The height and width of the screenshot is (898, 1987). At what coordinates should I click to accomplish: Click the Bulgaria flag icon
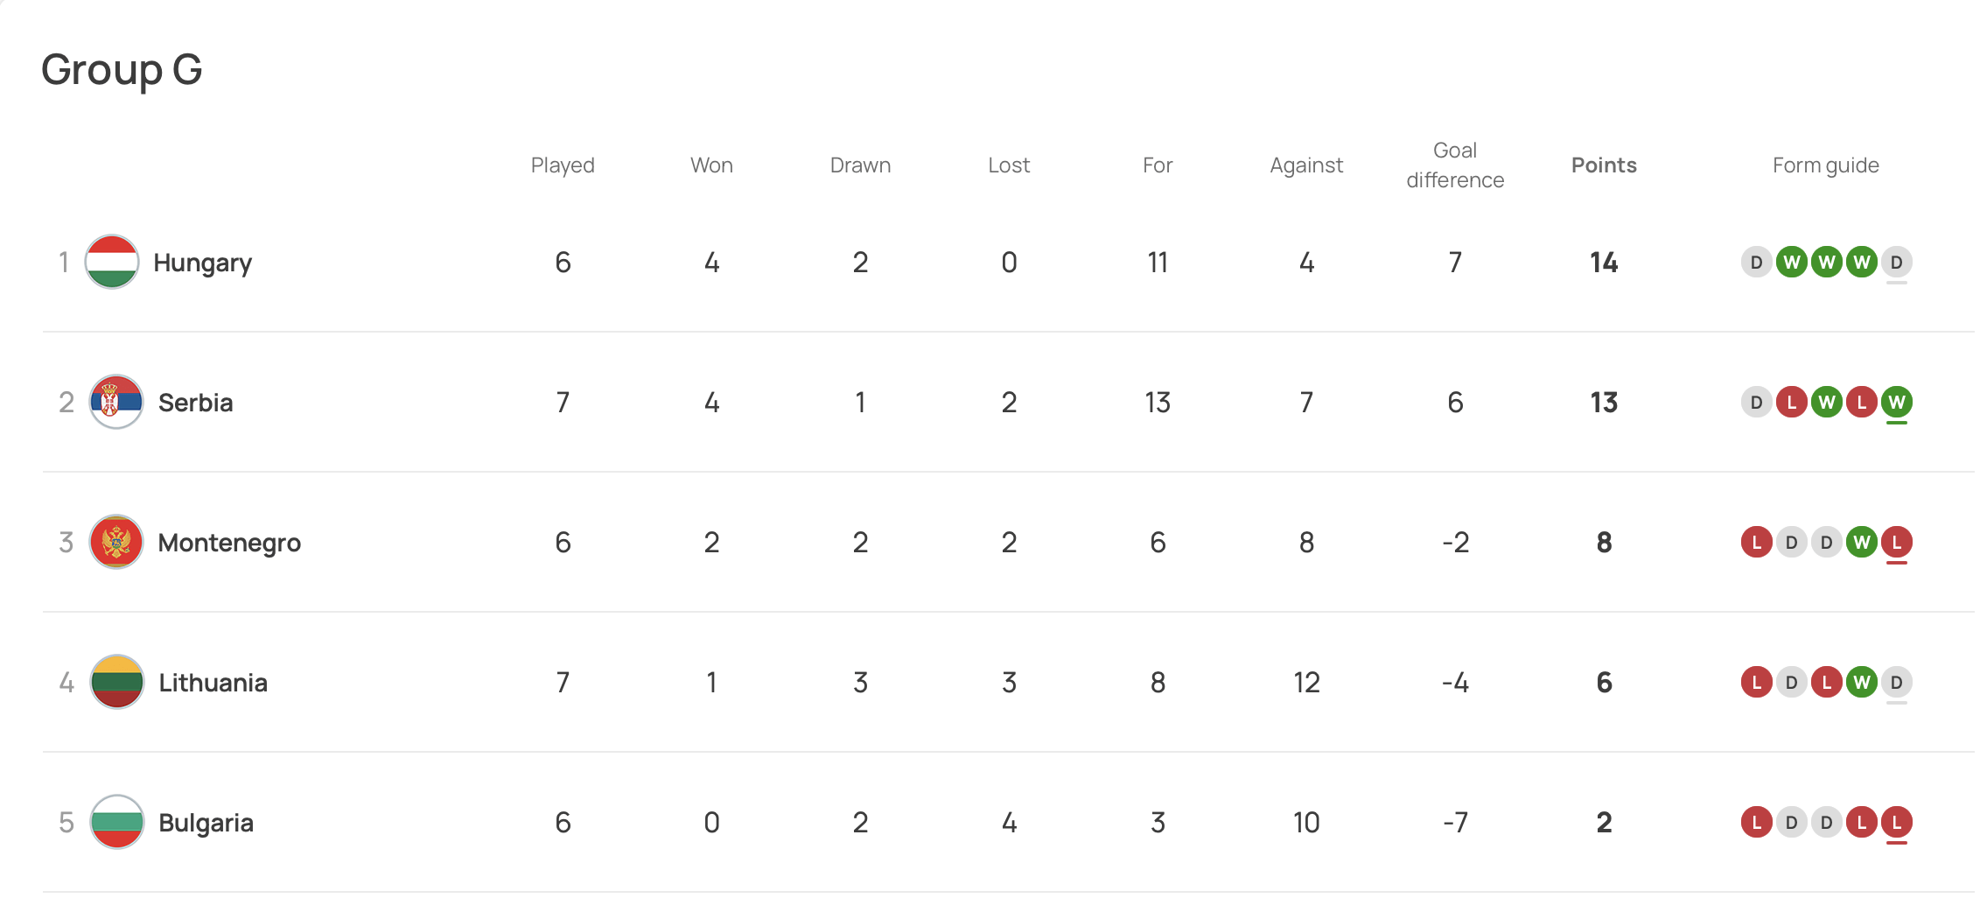click(116, 822)
